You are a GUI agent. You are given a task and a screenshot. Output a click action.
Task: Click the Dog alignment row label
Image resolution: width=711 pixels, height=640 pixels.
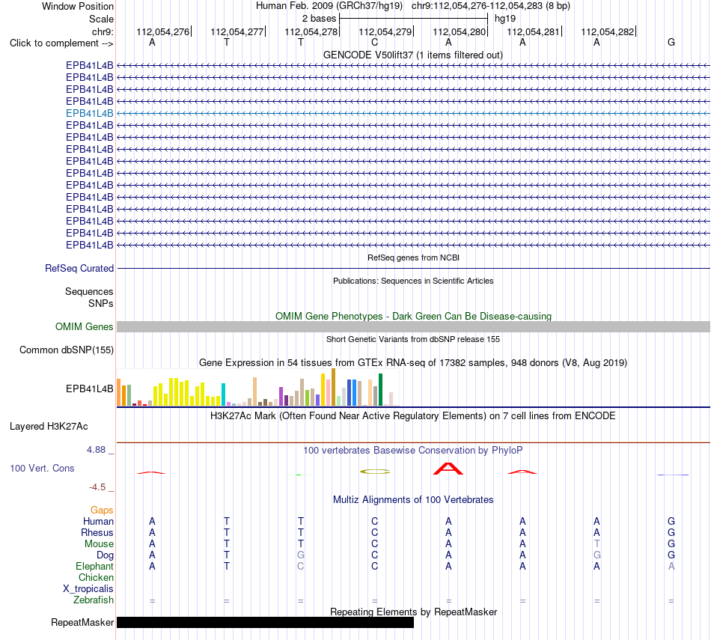(105, 555)
